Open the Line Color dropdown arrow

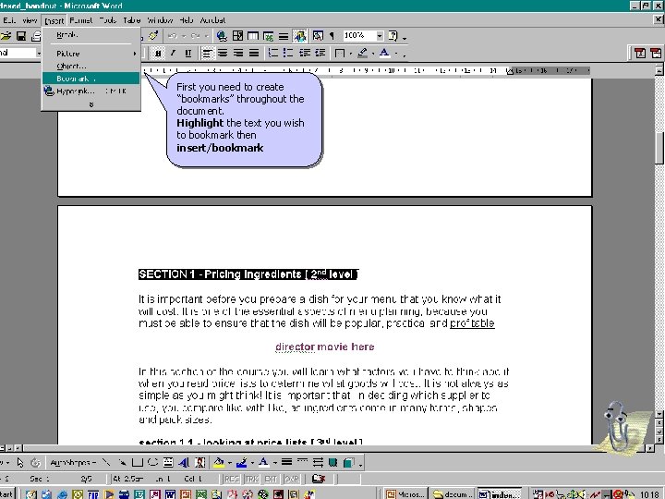click(x=252, y=463)
